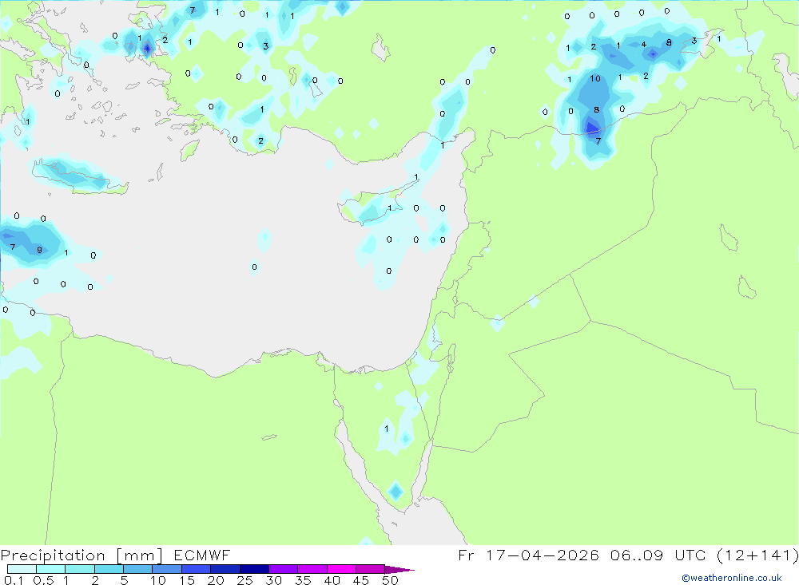Click the 40–45 mm magenta legend swatch
799x585 pixels.
point(341,569)
